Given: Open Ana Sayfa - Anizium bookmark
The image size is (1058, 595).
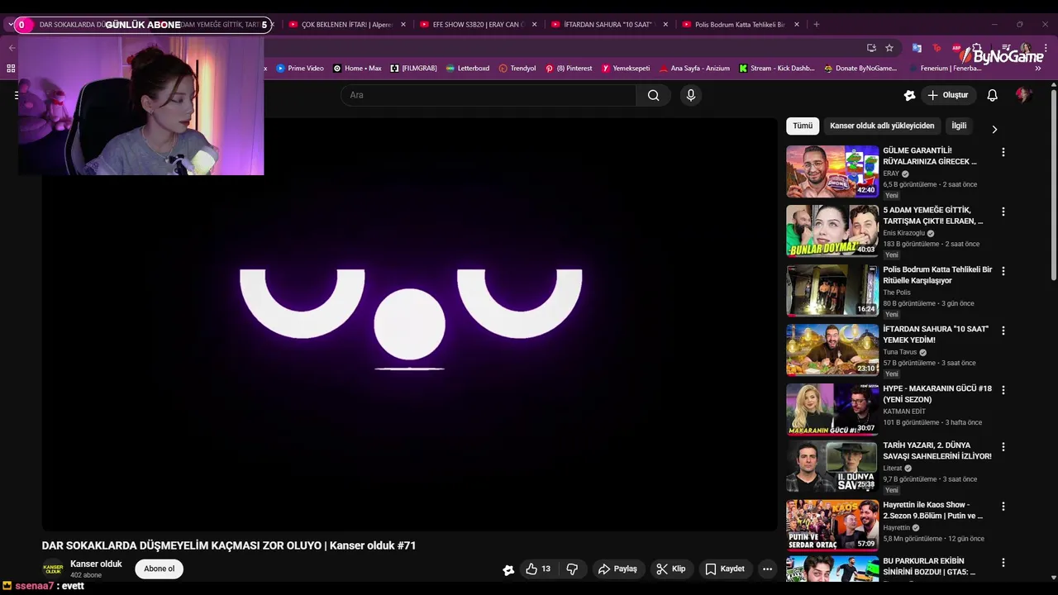Looking at the screenshot, I should coord(694,69).
